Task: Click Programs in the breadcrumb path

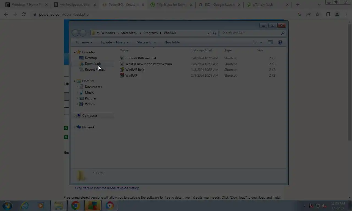Action: tap(150, 33)
